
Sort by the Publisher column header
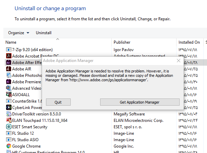pyautogui.click(x=144, y=42)
